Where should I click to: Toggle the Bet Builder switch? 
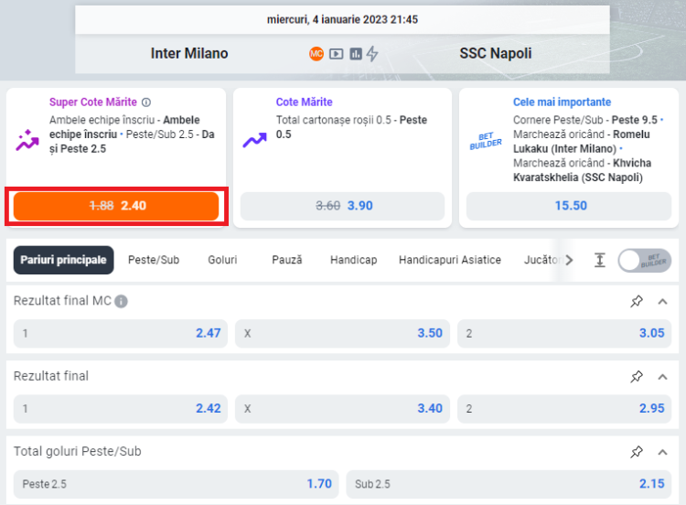644,260
